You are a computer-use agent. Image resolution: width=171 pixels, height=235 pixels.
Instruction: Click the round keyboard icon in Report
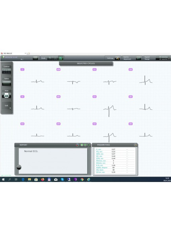19,167
